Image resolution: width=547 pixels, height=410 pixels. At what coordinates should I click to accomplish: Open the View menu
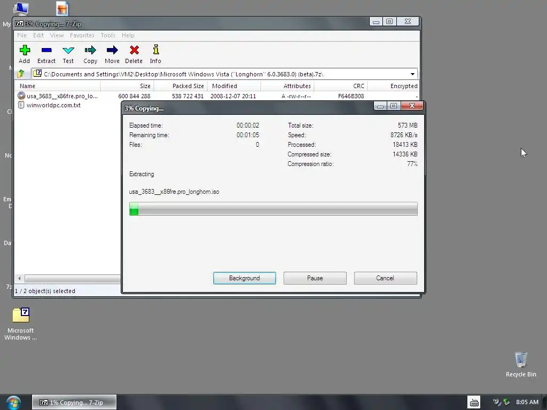(57, 35)
